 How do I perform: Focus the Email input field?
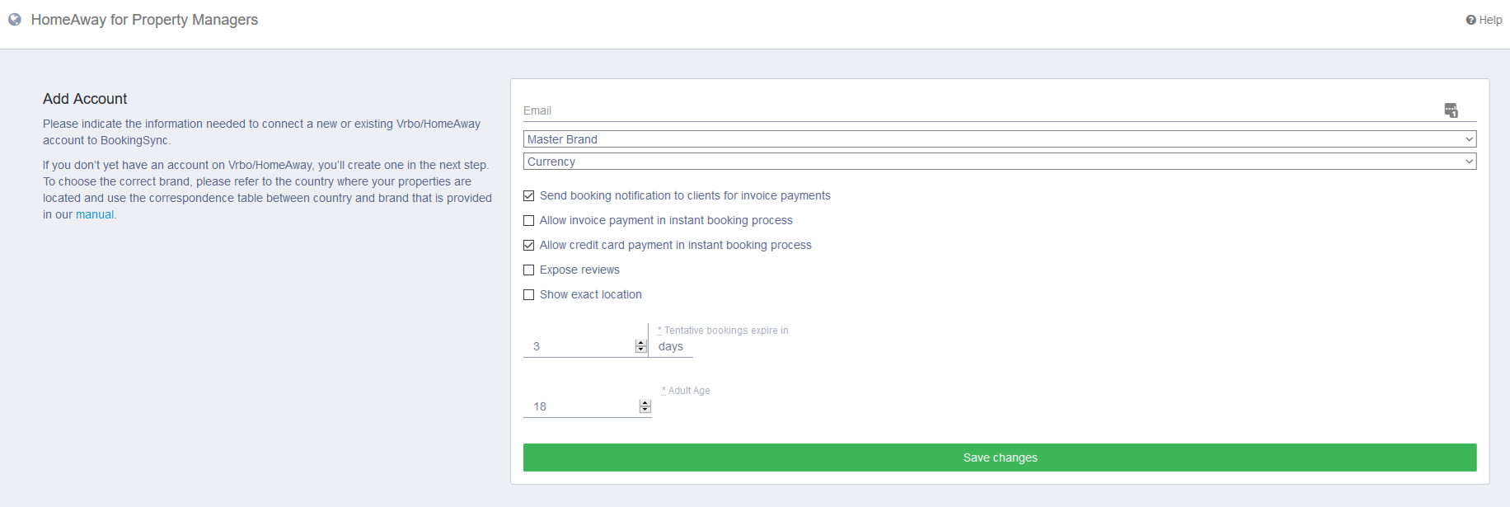(981, 110)
